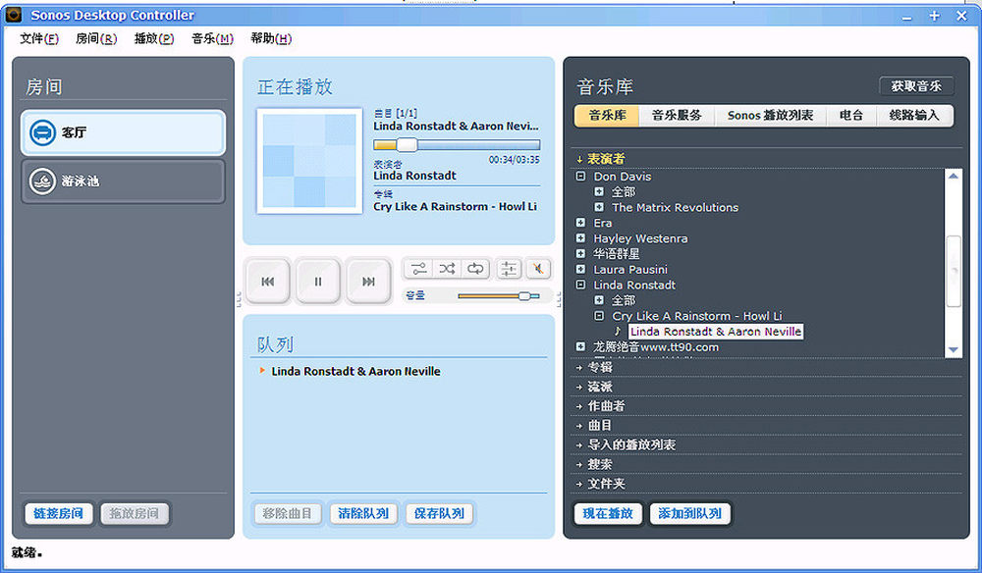Select the 游泳池 room swimmer icon
This screenshot has width=982, height=573.
click(x=42, y=182)
